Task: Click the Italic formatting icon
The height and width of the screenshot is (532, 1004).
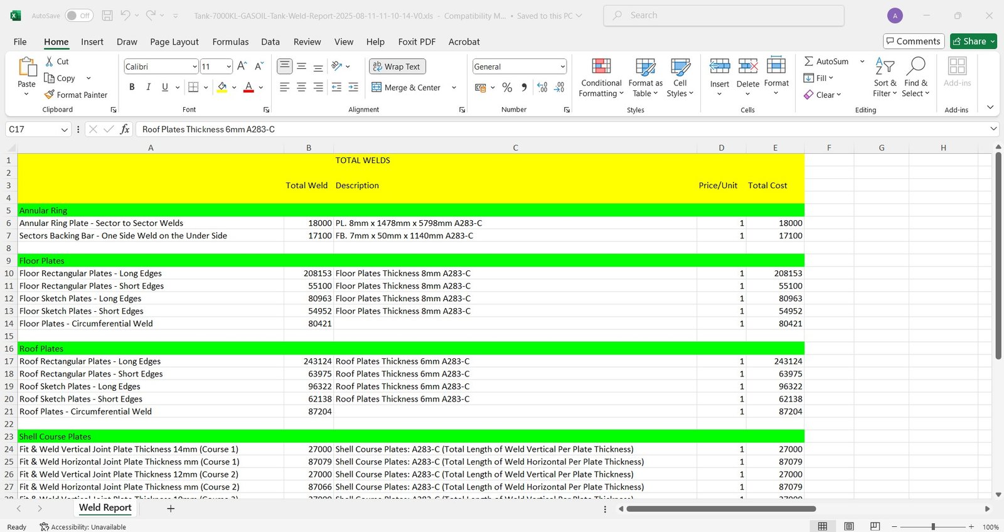Action: coord(148,87)
